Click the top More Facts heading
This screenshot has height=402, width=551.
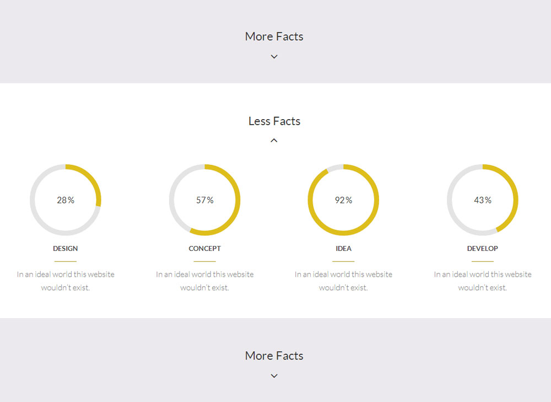[x=274, y=36]
